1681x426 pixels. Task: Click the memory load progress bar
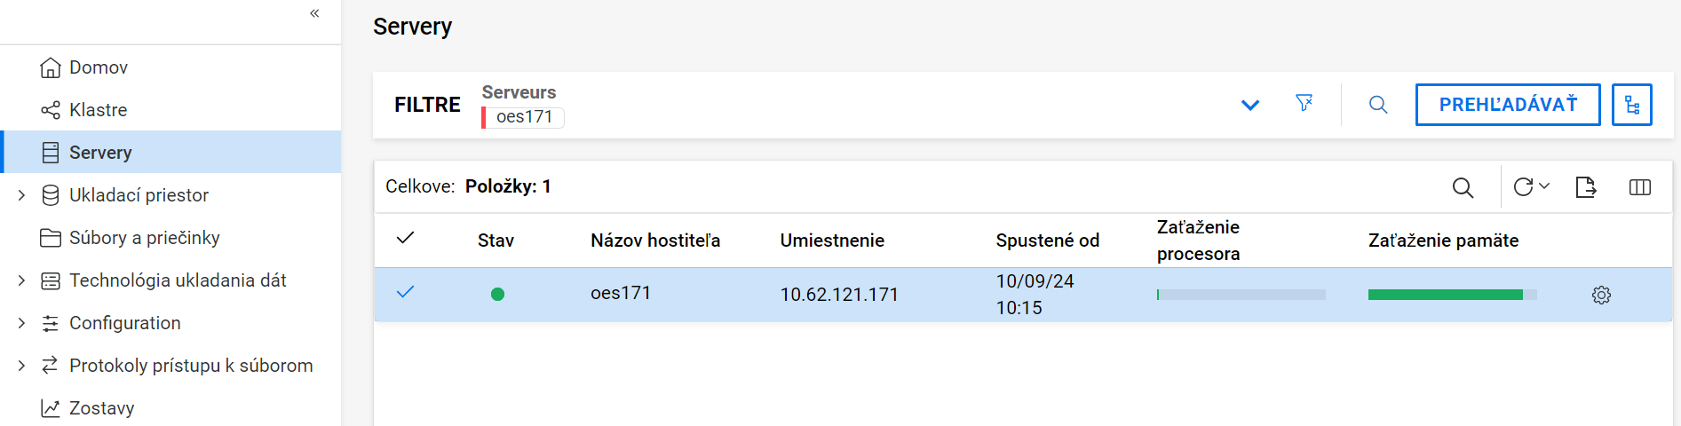(x=1452, y=295)
